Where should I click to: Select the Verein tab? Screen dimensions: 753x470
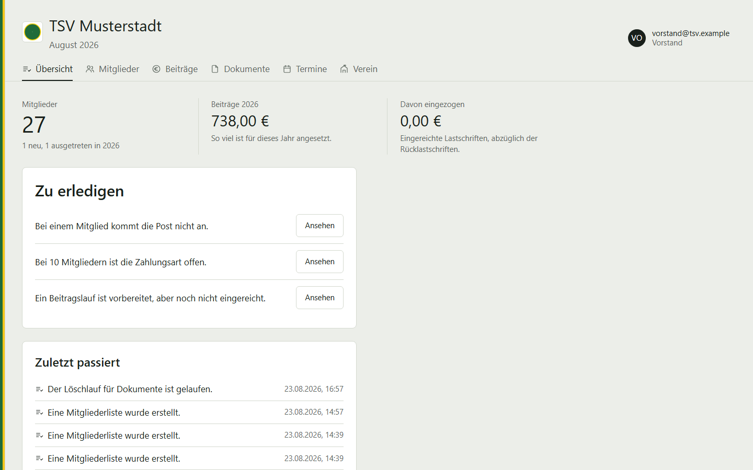click(x=359, y=69)
